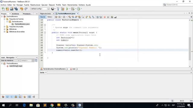
Task: Click the Last Edit icon in editor toolbar
Action: click(56, 17)
